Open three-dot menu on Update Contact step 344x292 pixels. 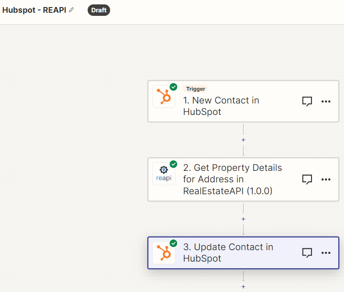pyautogui.click(x=326, y=253)
